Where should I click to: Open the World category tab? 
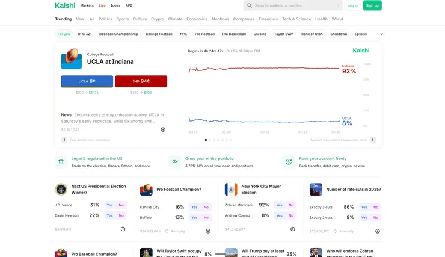tap(337, 19)
